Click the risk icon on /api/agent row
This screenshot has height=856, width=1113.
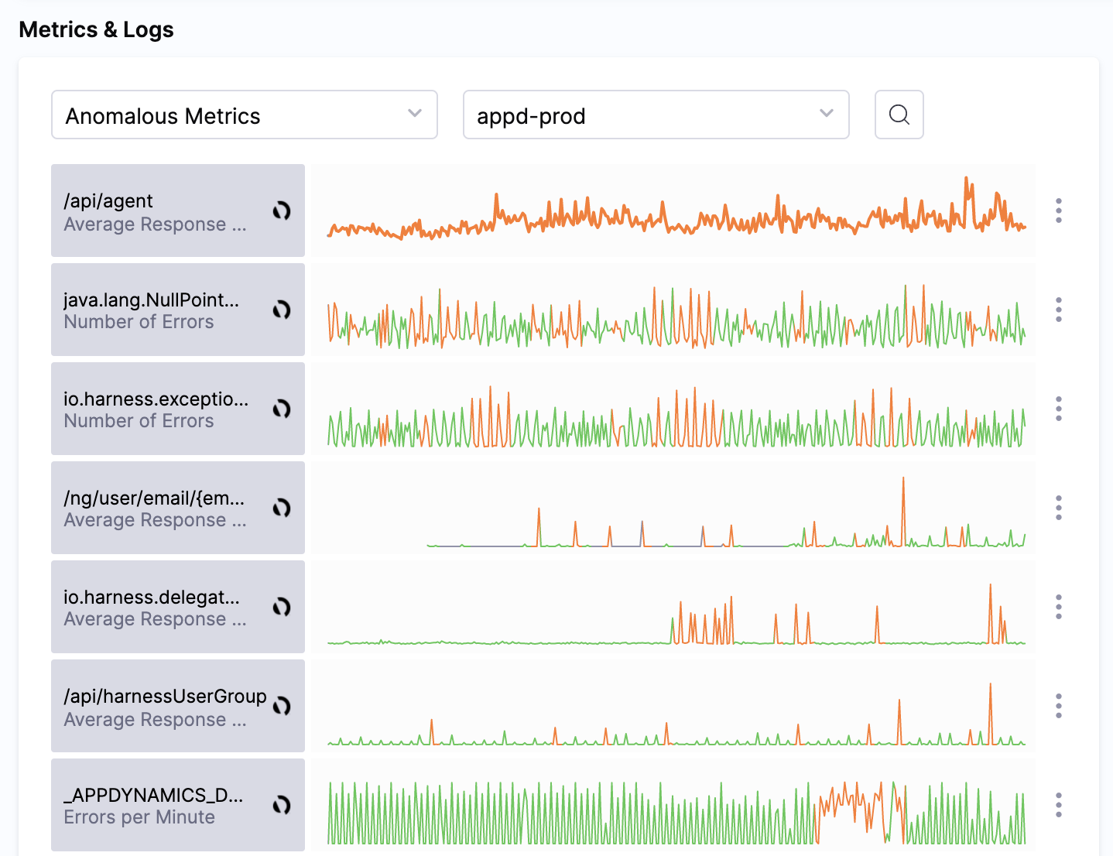pyautogui.click(x=282, y=211)
